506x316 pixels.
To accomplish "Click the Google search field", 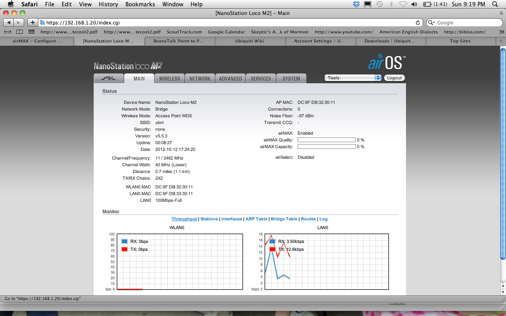I will (464, 23).
